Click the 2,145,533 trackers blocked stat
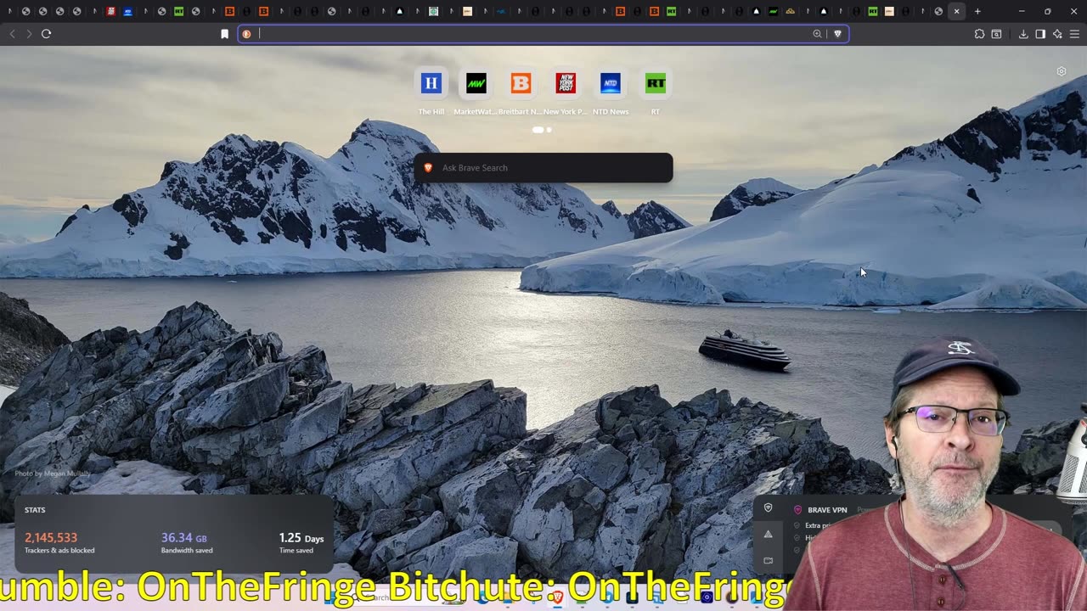The image size is (1087, 611). 51,538
